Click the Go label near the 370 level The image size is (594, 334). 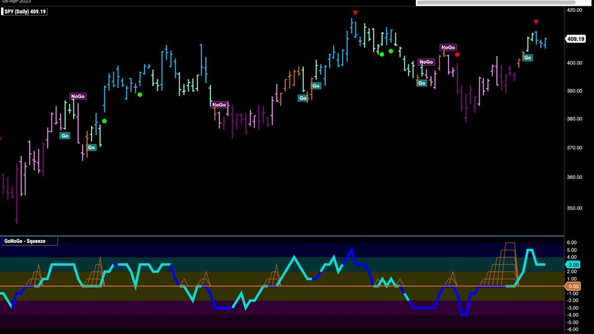(91, 147)
